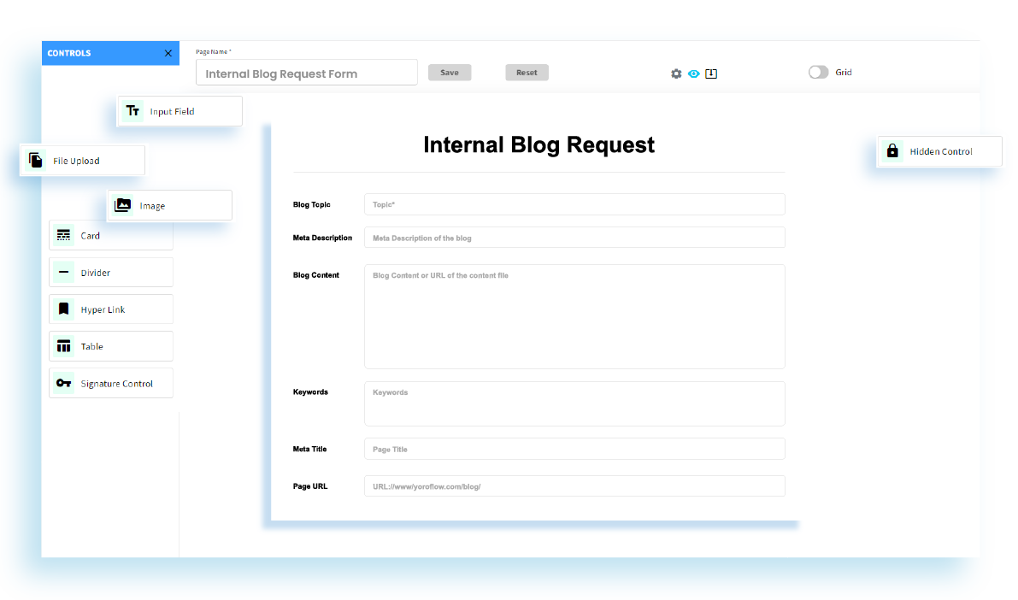Select the Table control
Image resolution: width=1018 pixels, height=600 pixels.
click(110, 345)
